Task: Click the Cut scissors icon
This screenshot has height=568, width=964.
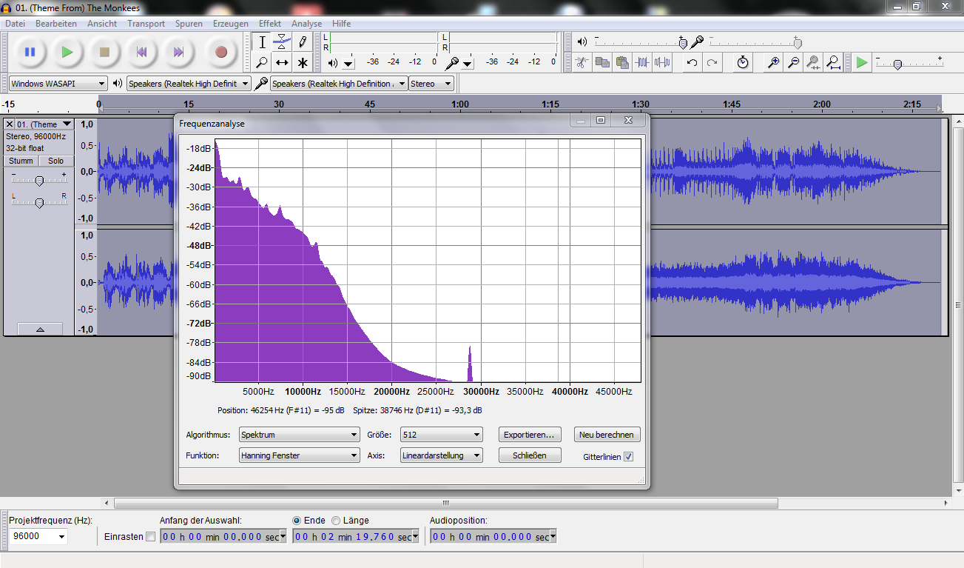Action: tap(582, 63)
